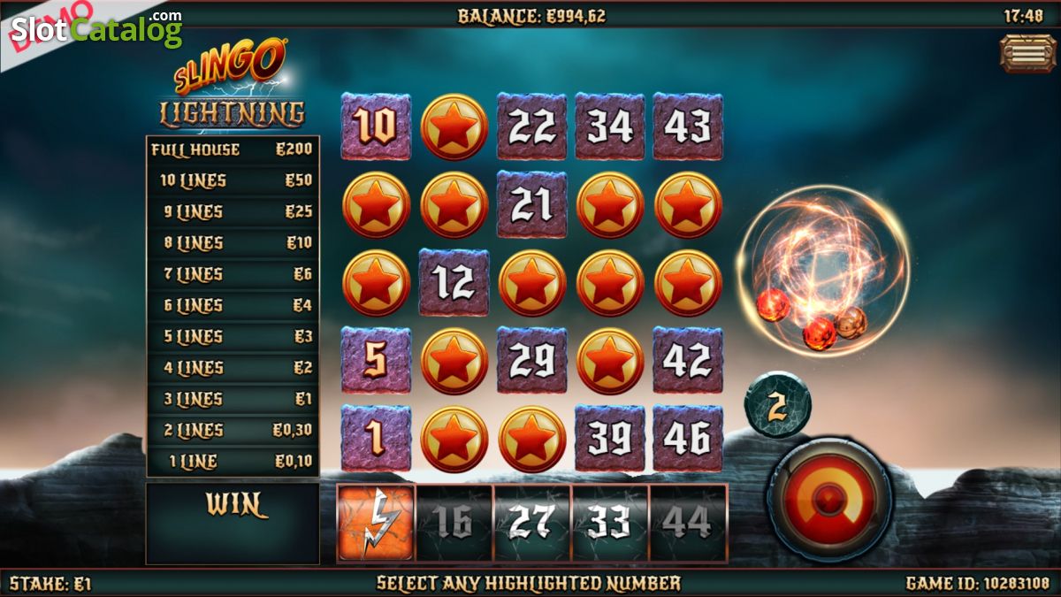1061x597 pixels.
Task: Click the Stake €1 label
Action: [x=50, y=584]
